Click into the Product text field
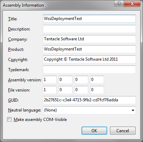Image resolution: width=143 pixels, height=142 pixels. [x=89, y=49]
